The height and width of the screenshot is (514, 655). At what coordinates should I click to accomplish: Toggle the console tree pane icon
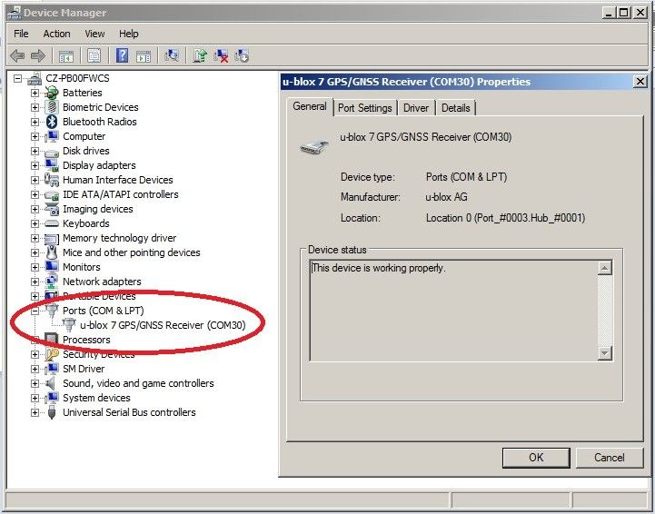click(66, 56)
